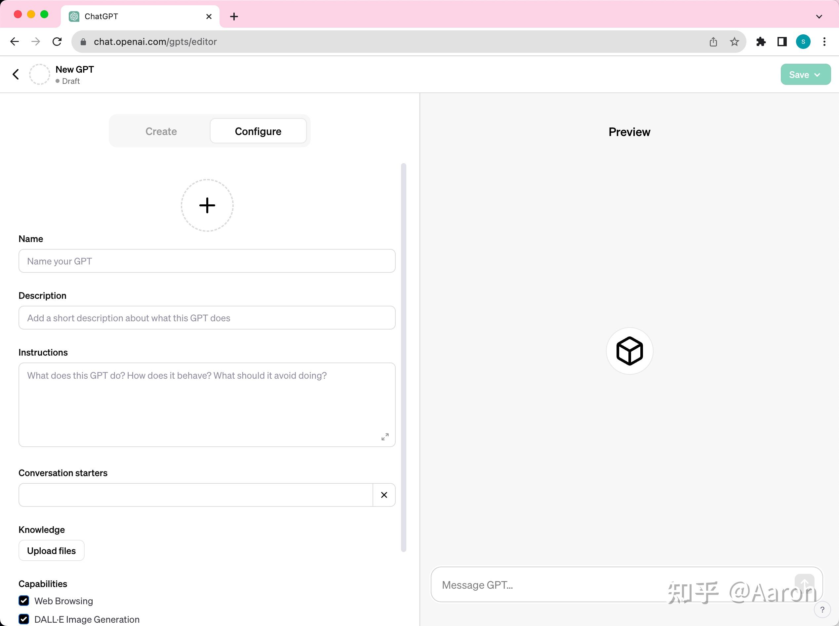Disable the Web Browsing capability
Screen dimensions: 839x626
24,601
